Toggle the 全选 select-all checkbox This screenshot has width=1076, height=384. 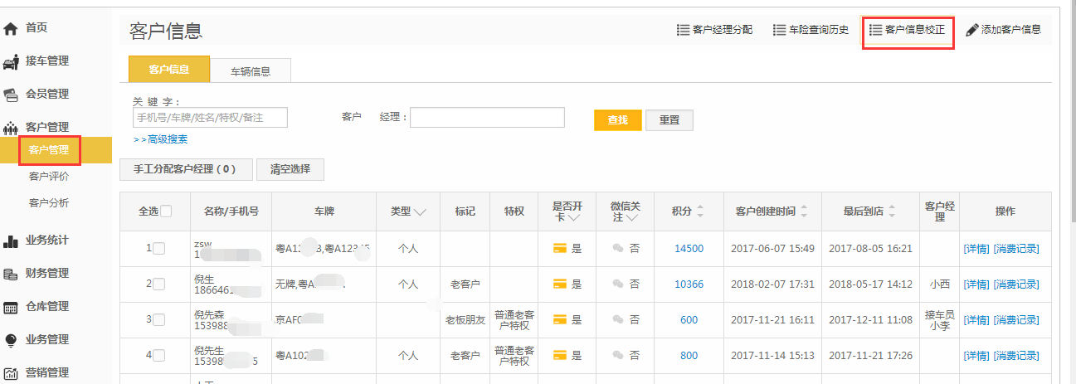(x=166, y=211)
